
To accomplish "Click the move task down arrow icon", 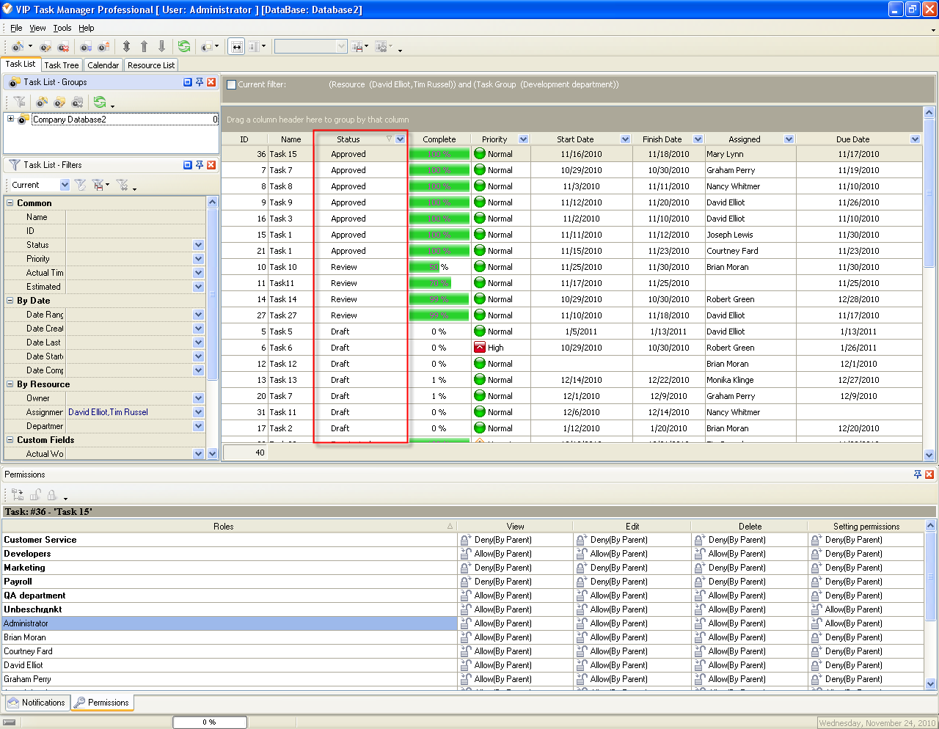I will pos(162,46).
